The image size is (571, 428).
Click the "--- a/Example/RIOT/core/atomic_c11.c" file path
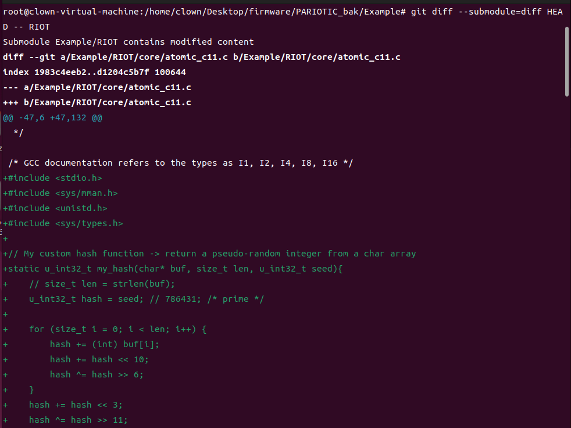[x=97, y=87]
